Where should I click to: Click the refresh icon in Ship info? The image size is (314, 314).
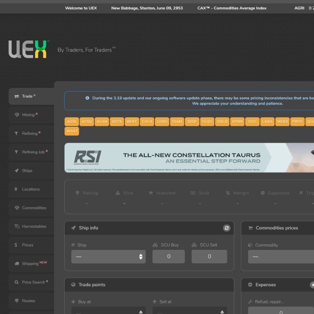tap(227, 228)
